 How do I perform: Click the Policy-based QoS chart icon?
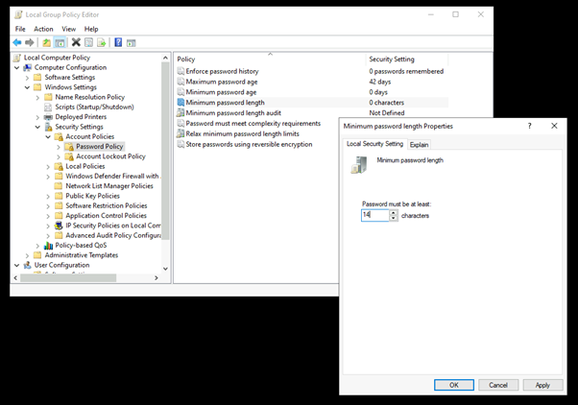[x=48, y=246]
